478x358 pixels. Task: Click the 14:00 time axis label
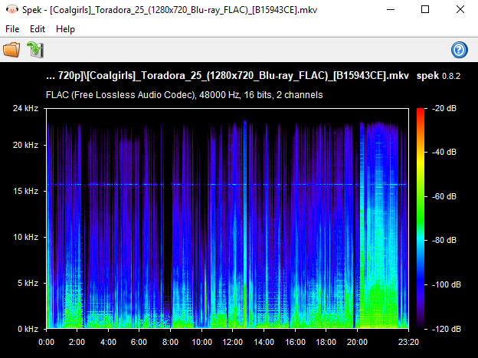264,342
